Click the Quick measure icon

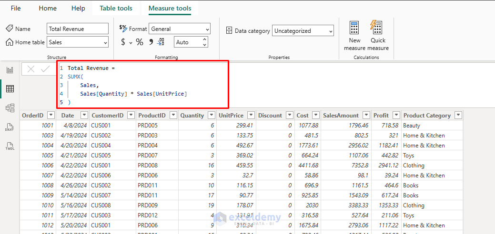pos(376,28)
